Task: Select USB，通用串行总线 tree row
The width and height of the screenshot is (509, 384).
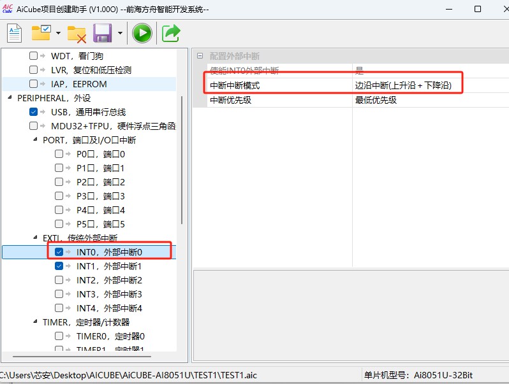Action: click(88, 112)
